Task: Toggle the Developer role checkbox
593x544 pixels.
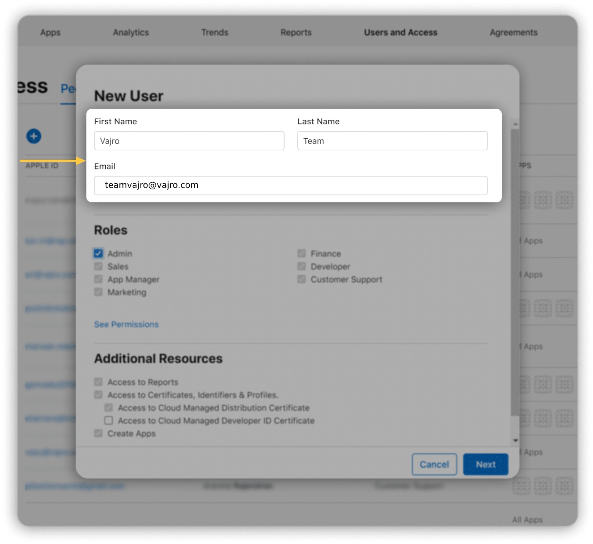Action: (302, 266)
